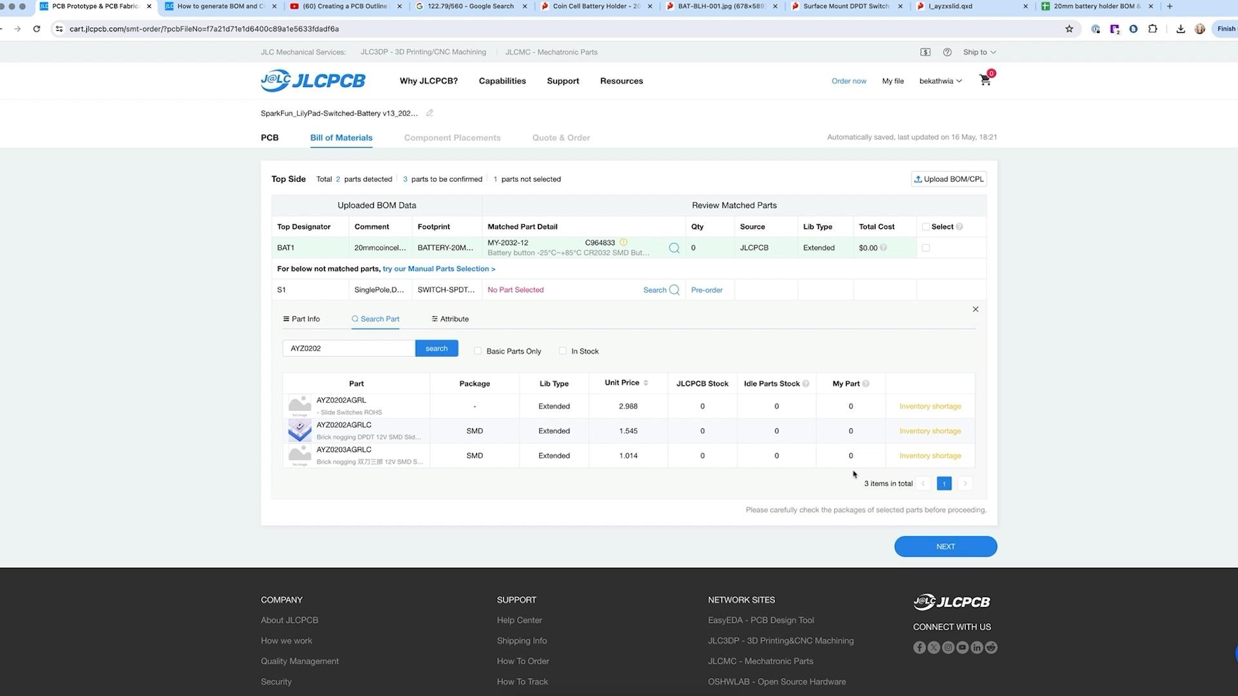Expand Ship to dropdown

tap(979, 52)
